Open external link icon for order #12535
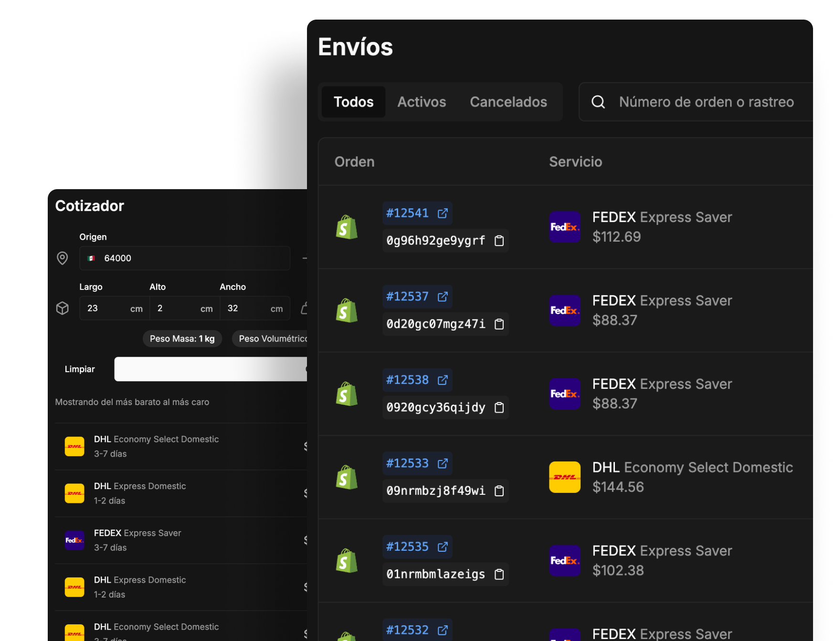 click(443, 546)
